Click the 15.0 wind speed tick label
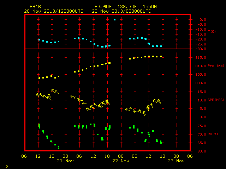This screenshot has width=226, height=169. tap(202, 92)
